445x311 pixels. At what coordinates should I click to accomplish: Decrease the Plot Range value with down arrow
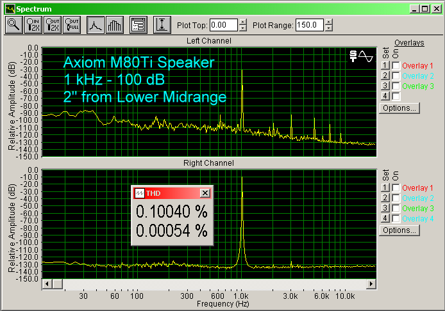pyautogui.click(x=329, y=29)
